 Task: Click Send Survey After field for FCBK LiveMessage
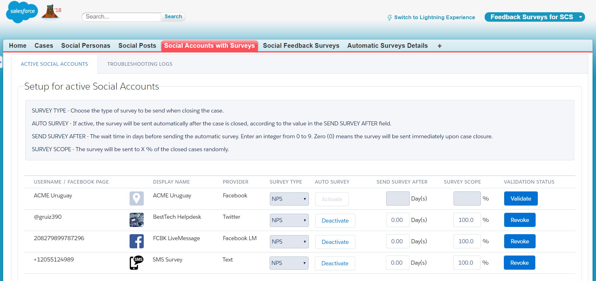tap(398, 241)
